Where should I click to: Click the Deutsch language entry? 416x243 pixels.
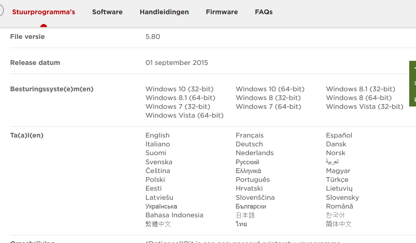[249, 144]
